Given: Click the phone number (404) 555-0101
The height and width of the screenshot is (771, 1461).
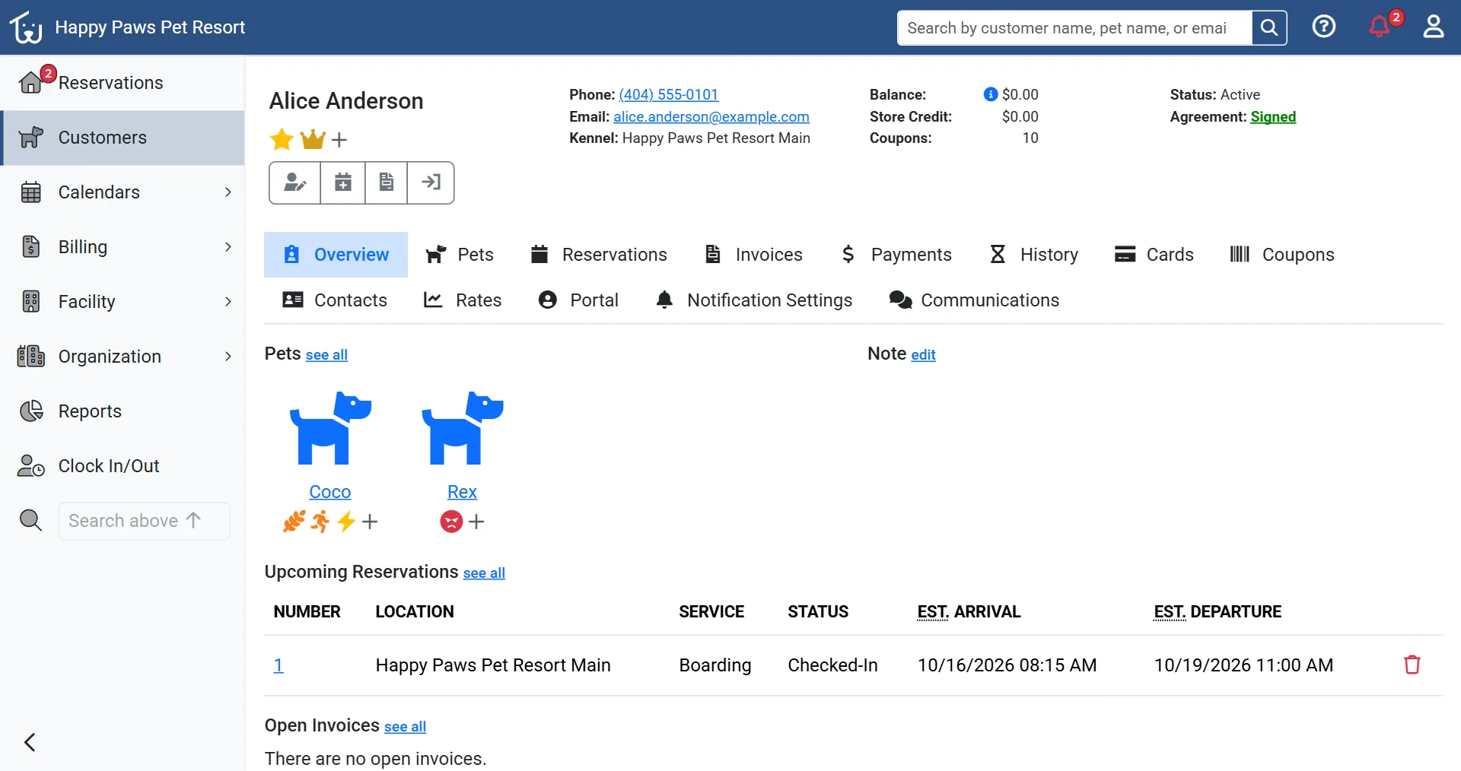Looking at the screenshot, I should click(x=668, y=94).
